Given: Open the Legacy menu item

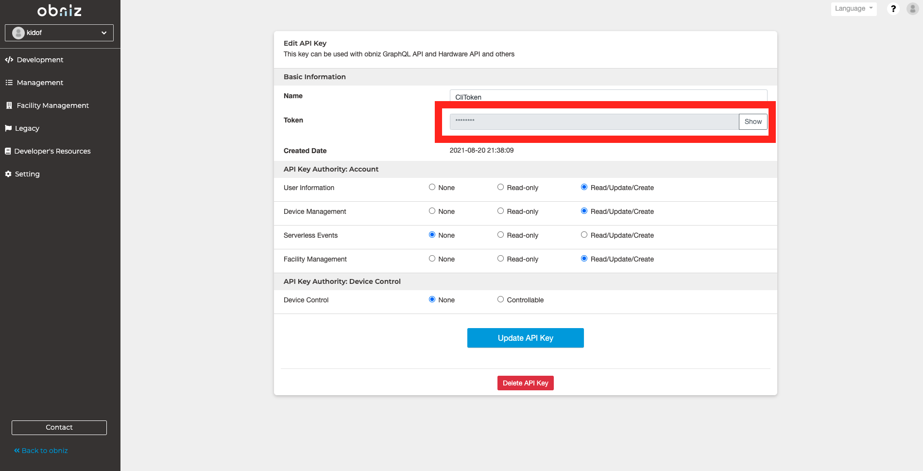Looking at the screenshot, I should [x=27, y=128].
